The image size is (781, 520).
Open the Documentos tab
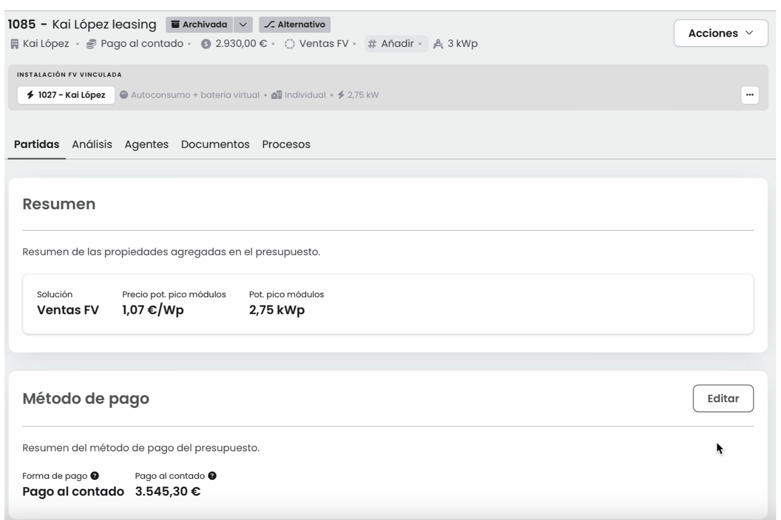tap(215, 144)
